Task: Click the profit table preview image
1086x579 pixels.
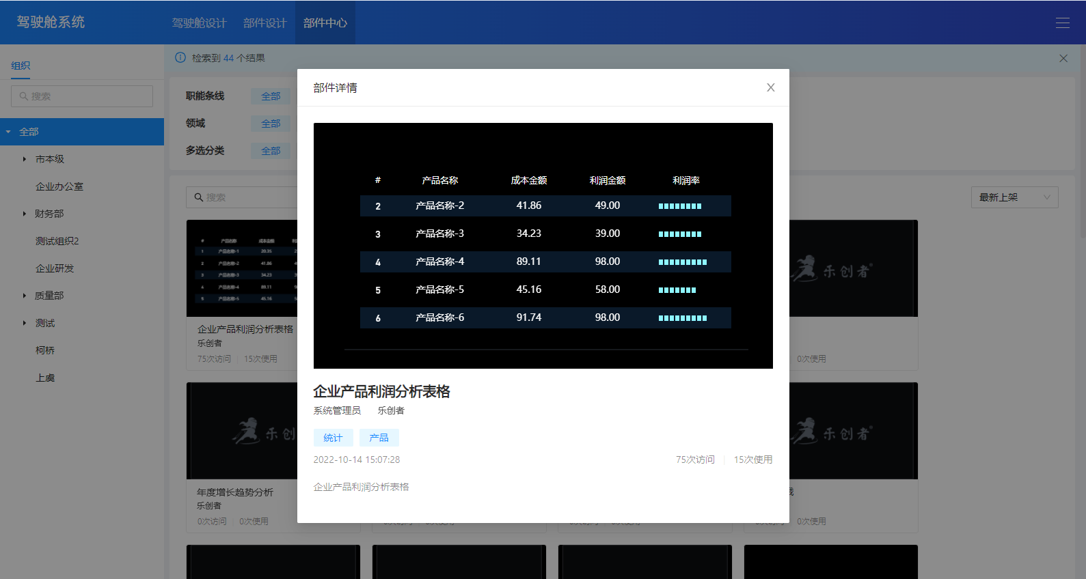Action: [x=543, y=246]
